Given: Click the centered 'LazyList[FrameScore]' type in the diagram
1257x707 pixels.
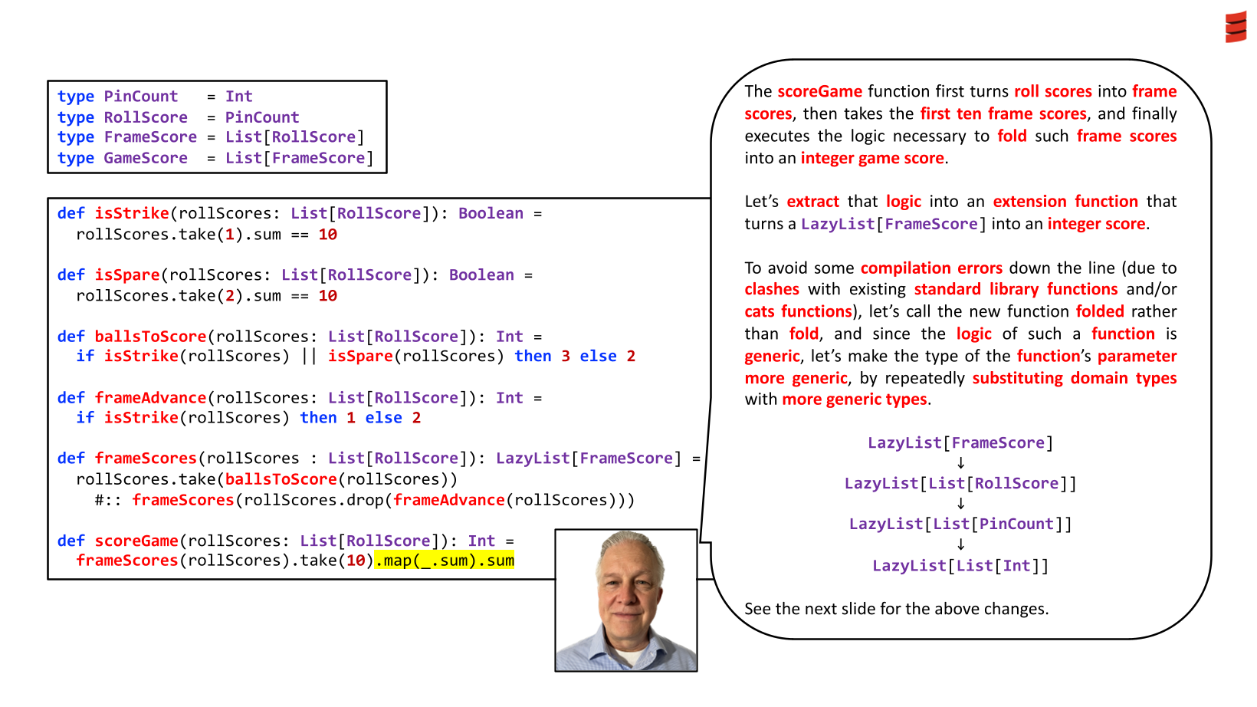Looking at the screenshot, I should click(x=960, y=443).
